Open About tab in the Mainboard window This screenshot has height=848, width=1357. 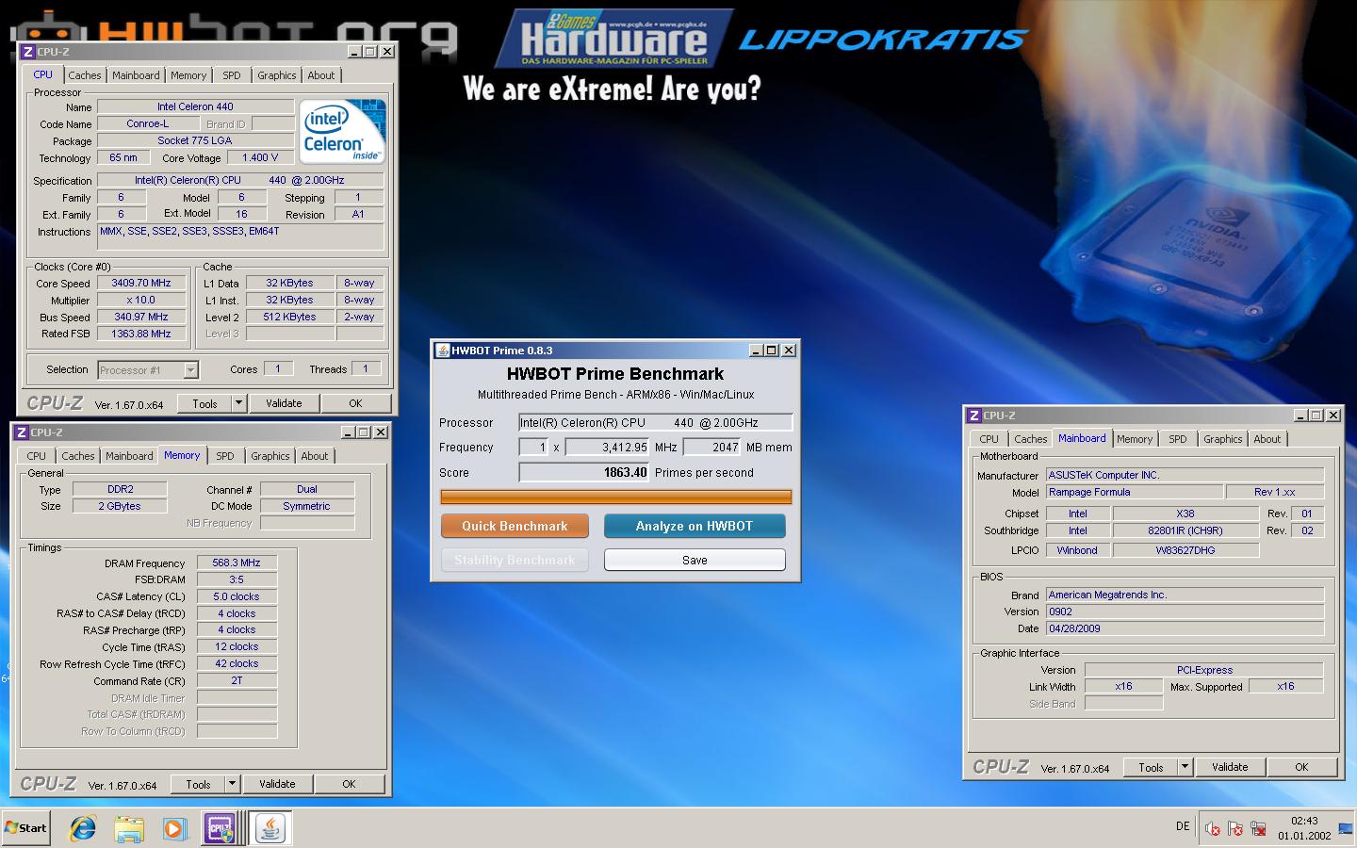pos(1267,439)
